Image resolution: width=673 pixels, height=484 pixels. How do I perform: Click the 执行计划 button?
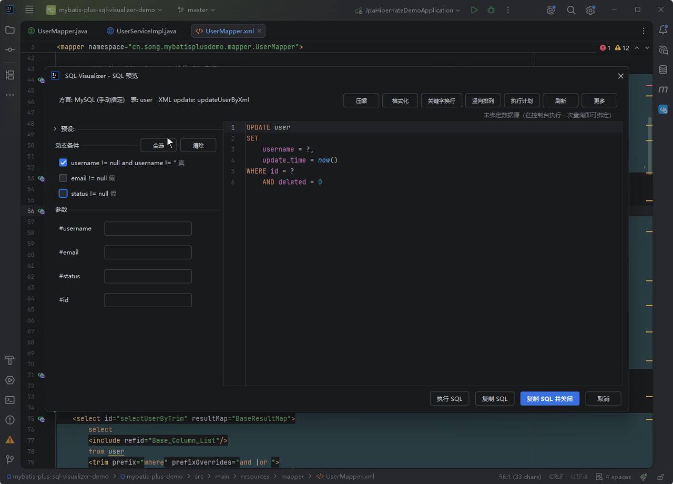point(522,100)
